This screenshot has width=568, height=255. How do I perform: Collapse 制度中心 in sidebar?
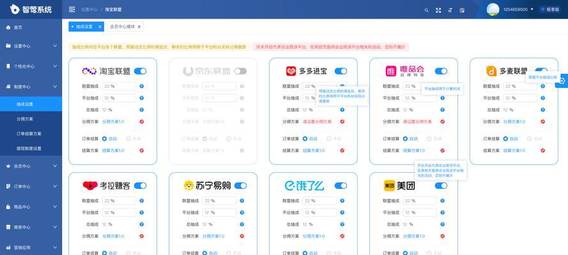[31, 87]
